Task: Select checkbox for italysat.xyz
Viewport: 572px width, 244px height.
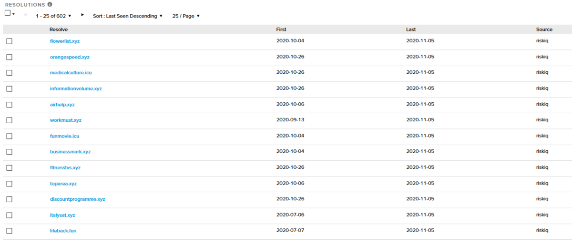Action: pyautogui.click(x=10, y=215)
